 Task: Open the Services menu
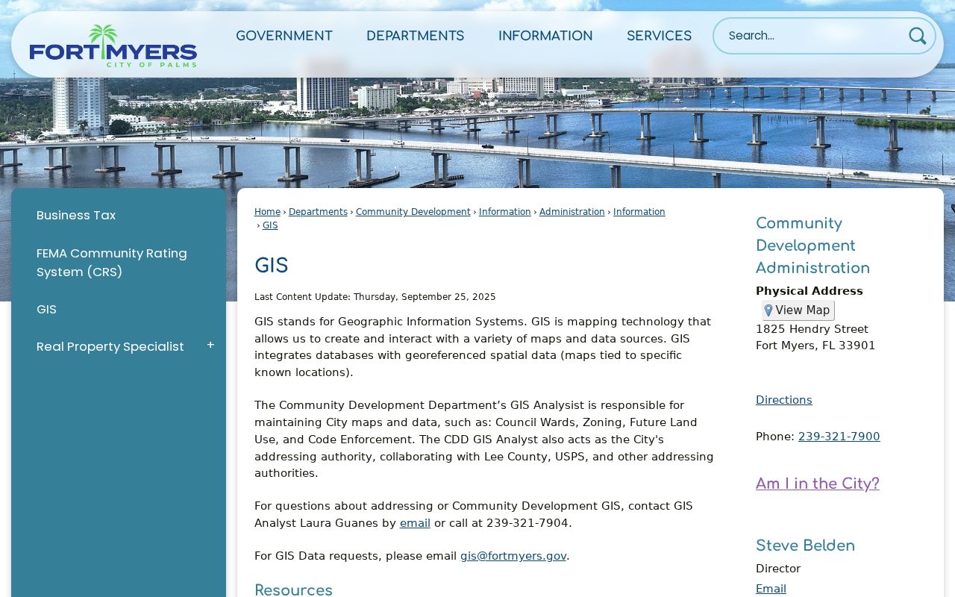tap(659, 36)
